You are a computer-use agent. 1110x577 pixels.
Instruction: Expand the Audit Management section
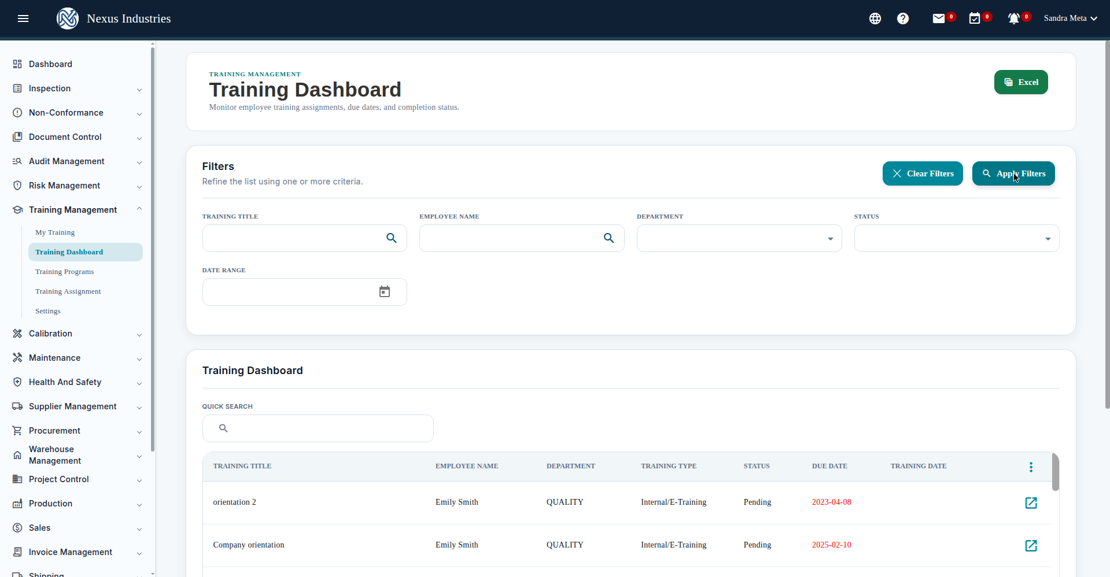tap(78, 161)
